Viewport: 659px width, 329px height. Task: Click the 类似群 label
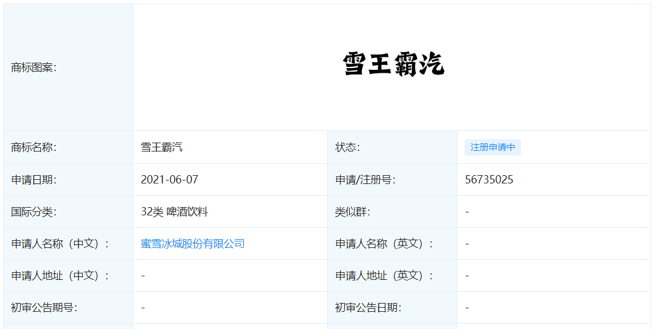[353, 211]
